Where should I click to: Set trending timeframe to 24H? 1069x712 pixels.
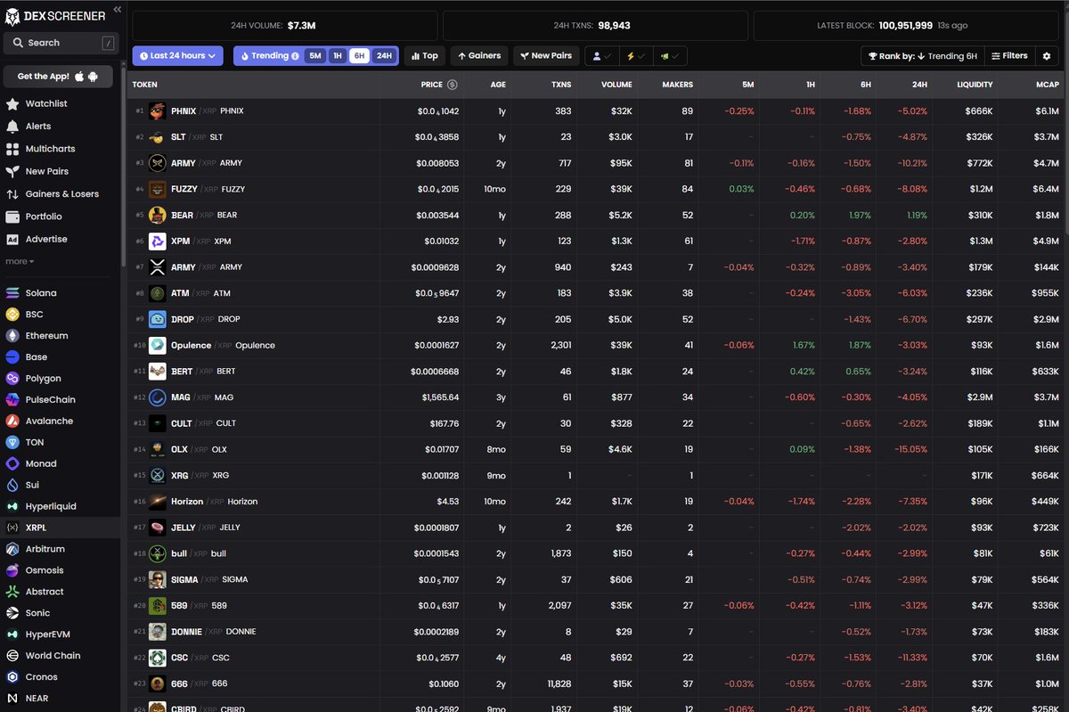(384, 56)
